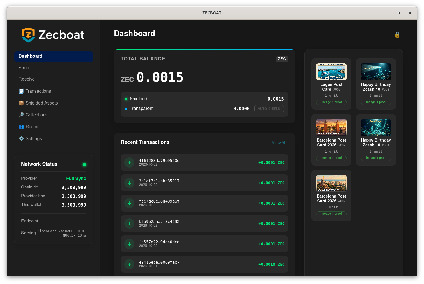Click the receive arrow icon for b5a9e2aa…cf8c4292
424x284 pixels.
coord(129,224)
